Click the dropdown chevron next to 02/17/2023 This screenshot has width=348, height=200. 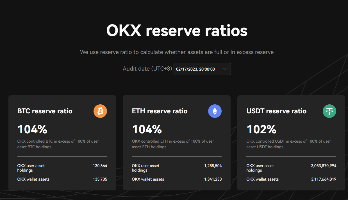pos(225,69)
